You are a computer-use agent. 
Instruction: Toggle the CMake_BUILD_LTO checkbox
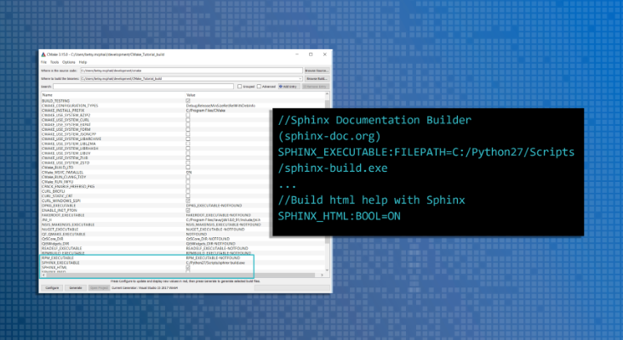pos(188,167)
